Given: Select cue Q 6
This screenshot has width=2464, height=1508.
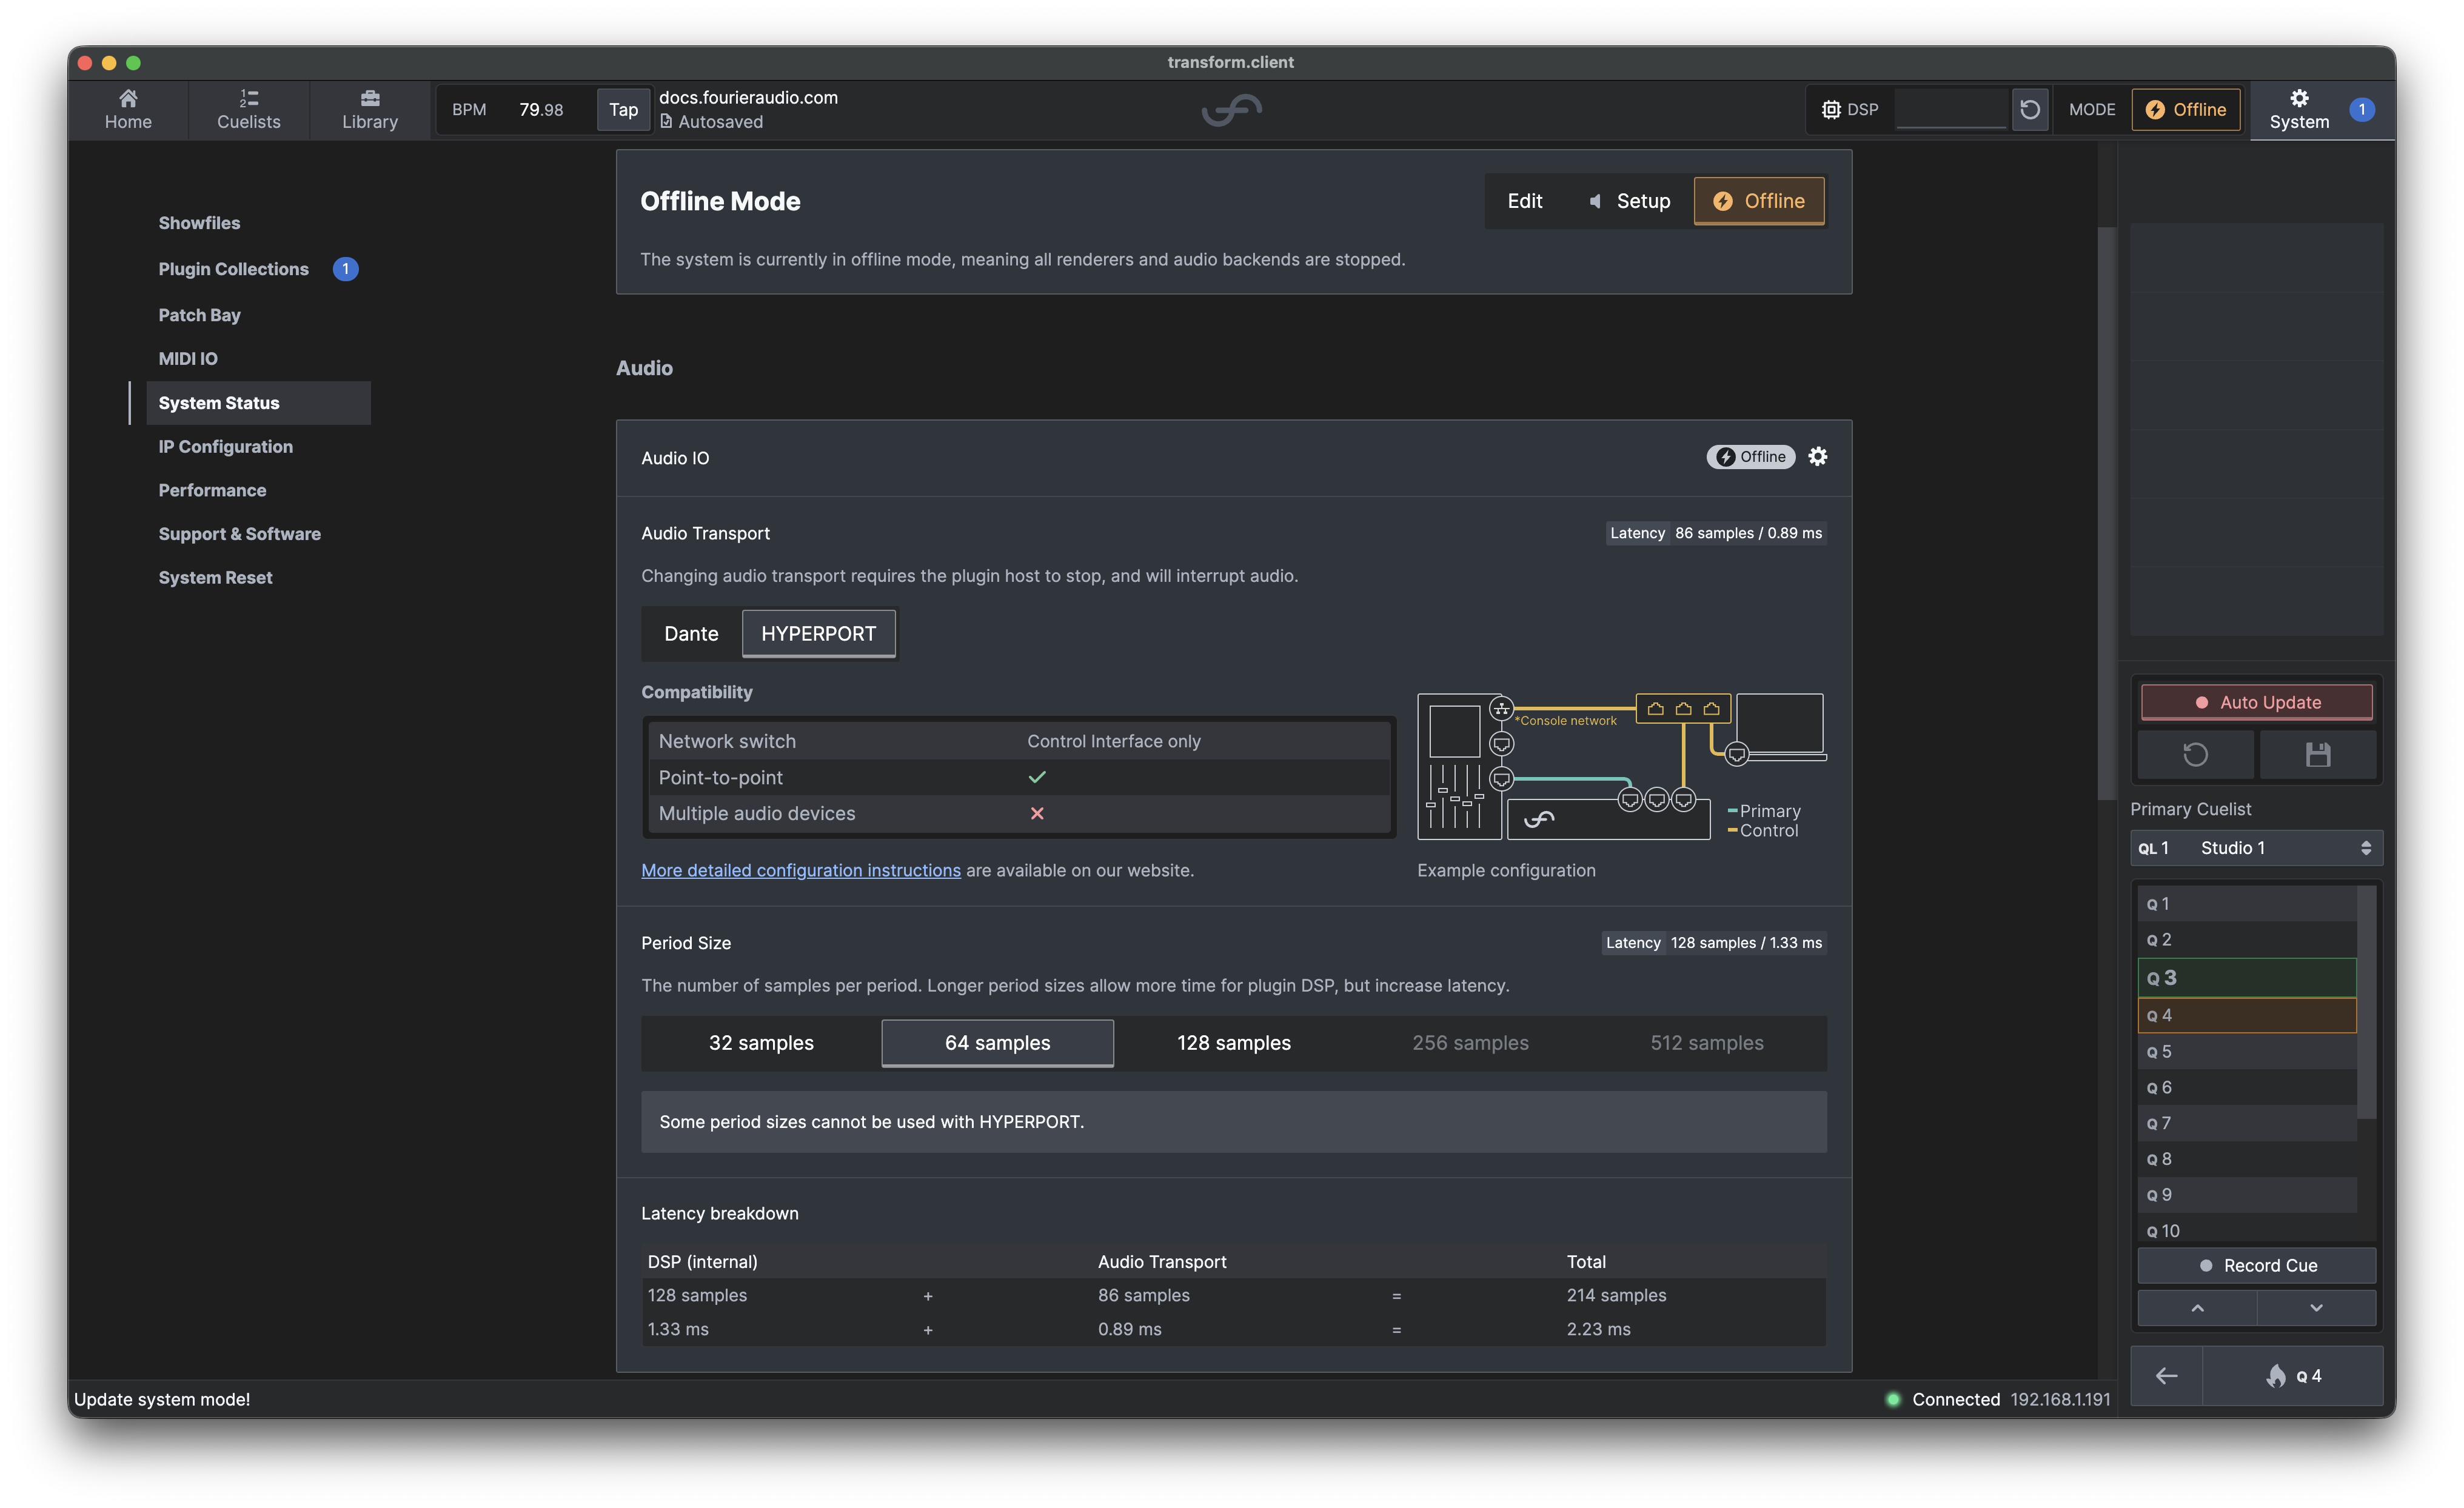Looking at the screenshot, I should pyautogui.click(x=2246, y=1088).
